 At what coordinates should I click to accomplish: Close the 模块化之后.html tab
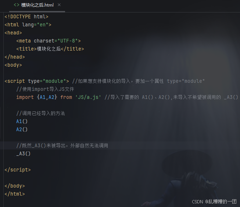tap(59, 5)
